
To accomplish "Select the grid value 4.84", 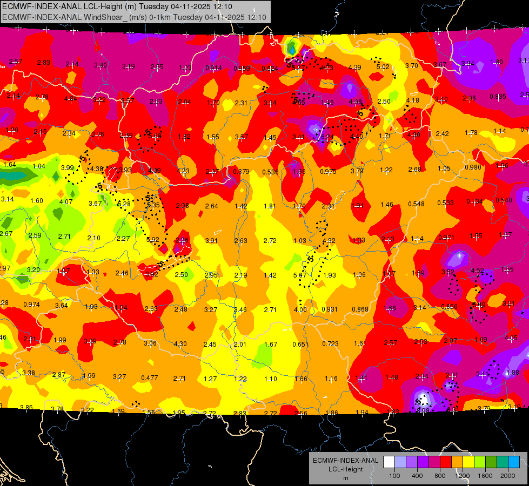I will (70, 99).
